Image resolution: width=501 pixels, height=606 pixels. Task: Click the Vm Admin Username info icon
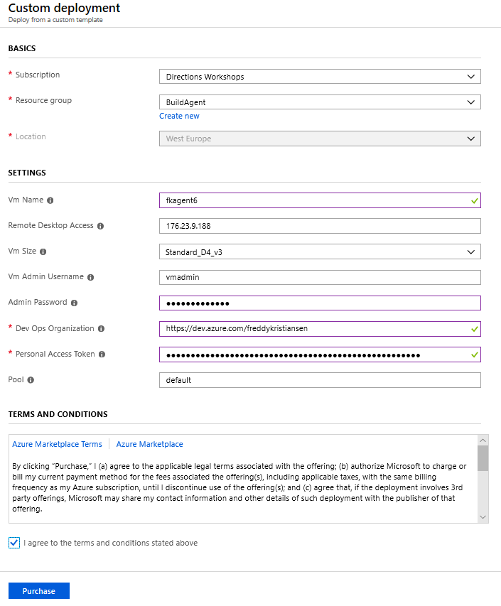[x=91, y=277]
